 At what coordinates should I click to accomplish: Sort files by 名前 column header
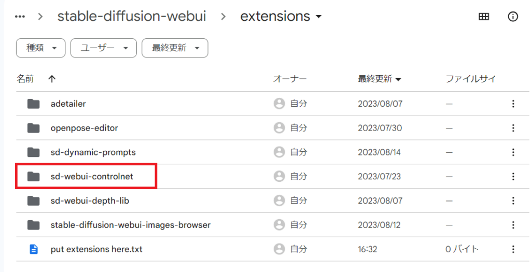click(25, 79)
